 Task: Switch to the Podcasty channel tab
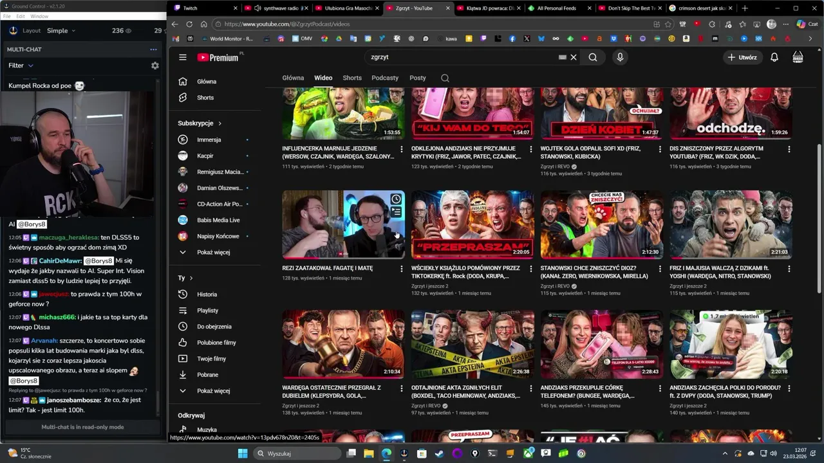(385, 78)
